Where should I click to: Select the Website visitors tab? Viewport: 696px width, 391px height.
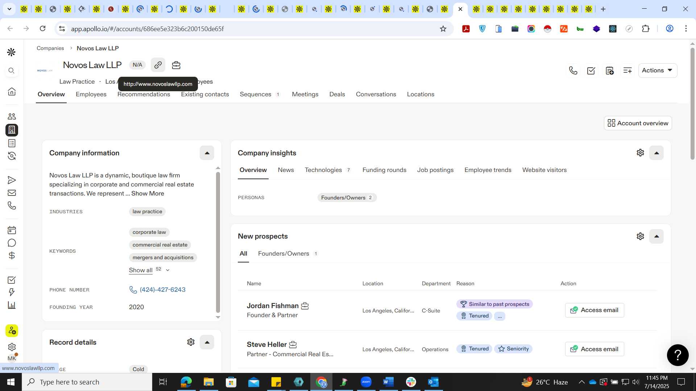click(544, 170)
